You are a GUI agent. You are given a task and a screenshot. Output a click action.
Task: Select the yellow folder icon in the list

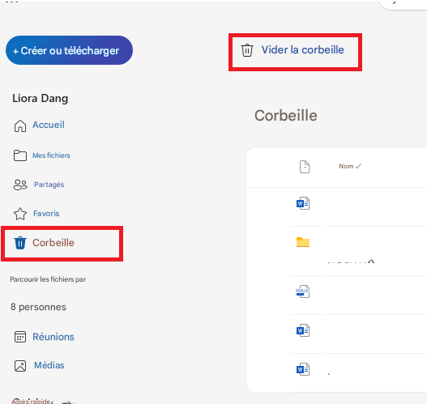[x=303, y=242]
